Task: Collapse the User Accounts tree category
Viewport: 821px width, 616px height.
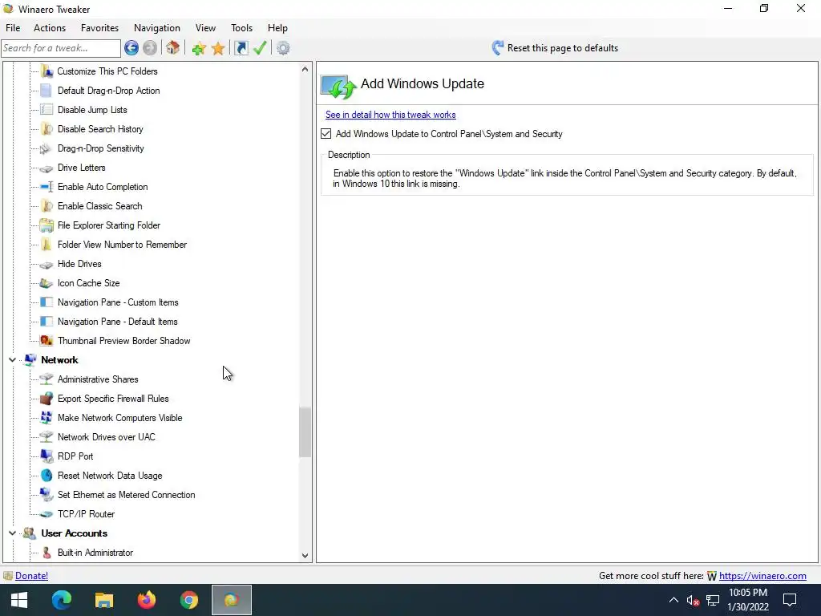Action: [x=12, y=533]
